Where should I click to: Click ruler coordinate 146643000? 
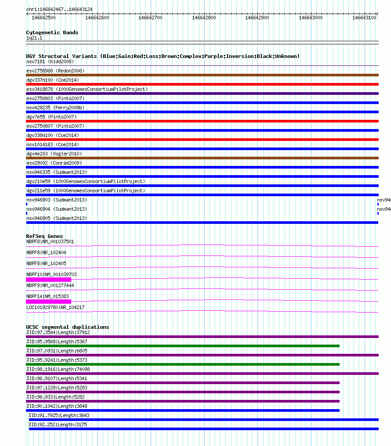311,18
